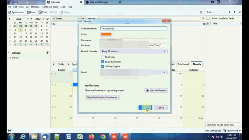249x140 pixels.
Task: Open the Today Pane dropdown
Action: coord(232,131)
